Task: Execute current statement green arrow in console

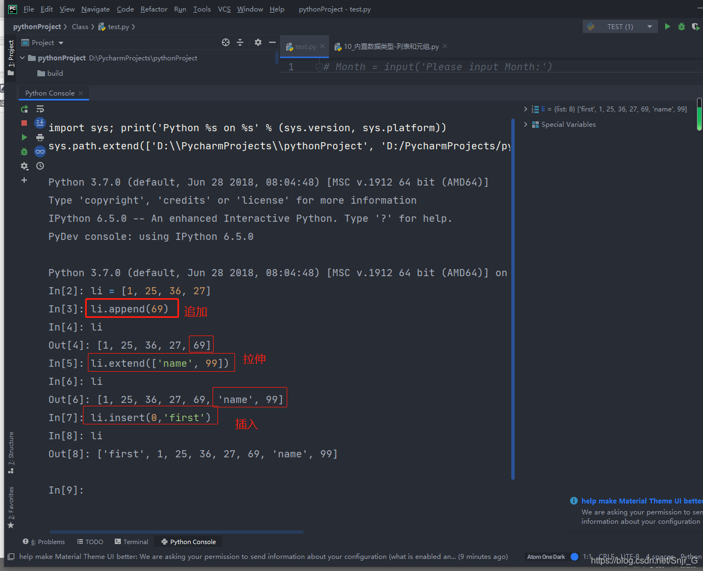Action: [24, 137]
